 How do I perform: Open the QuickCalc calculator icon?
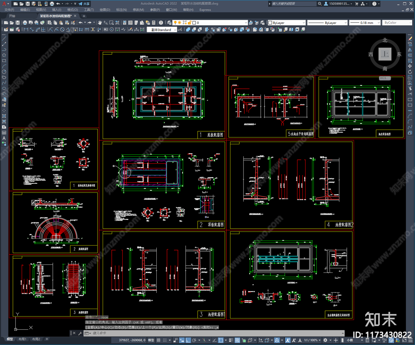pos(154,23)
